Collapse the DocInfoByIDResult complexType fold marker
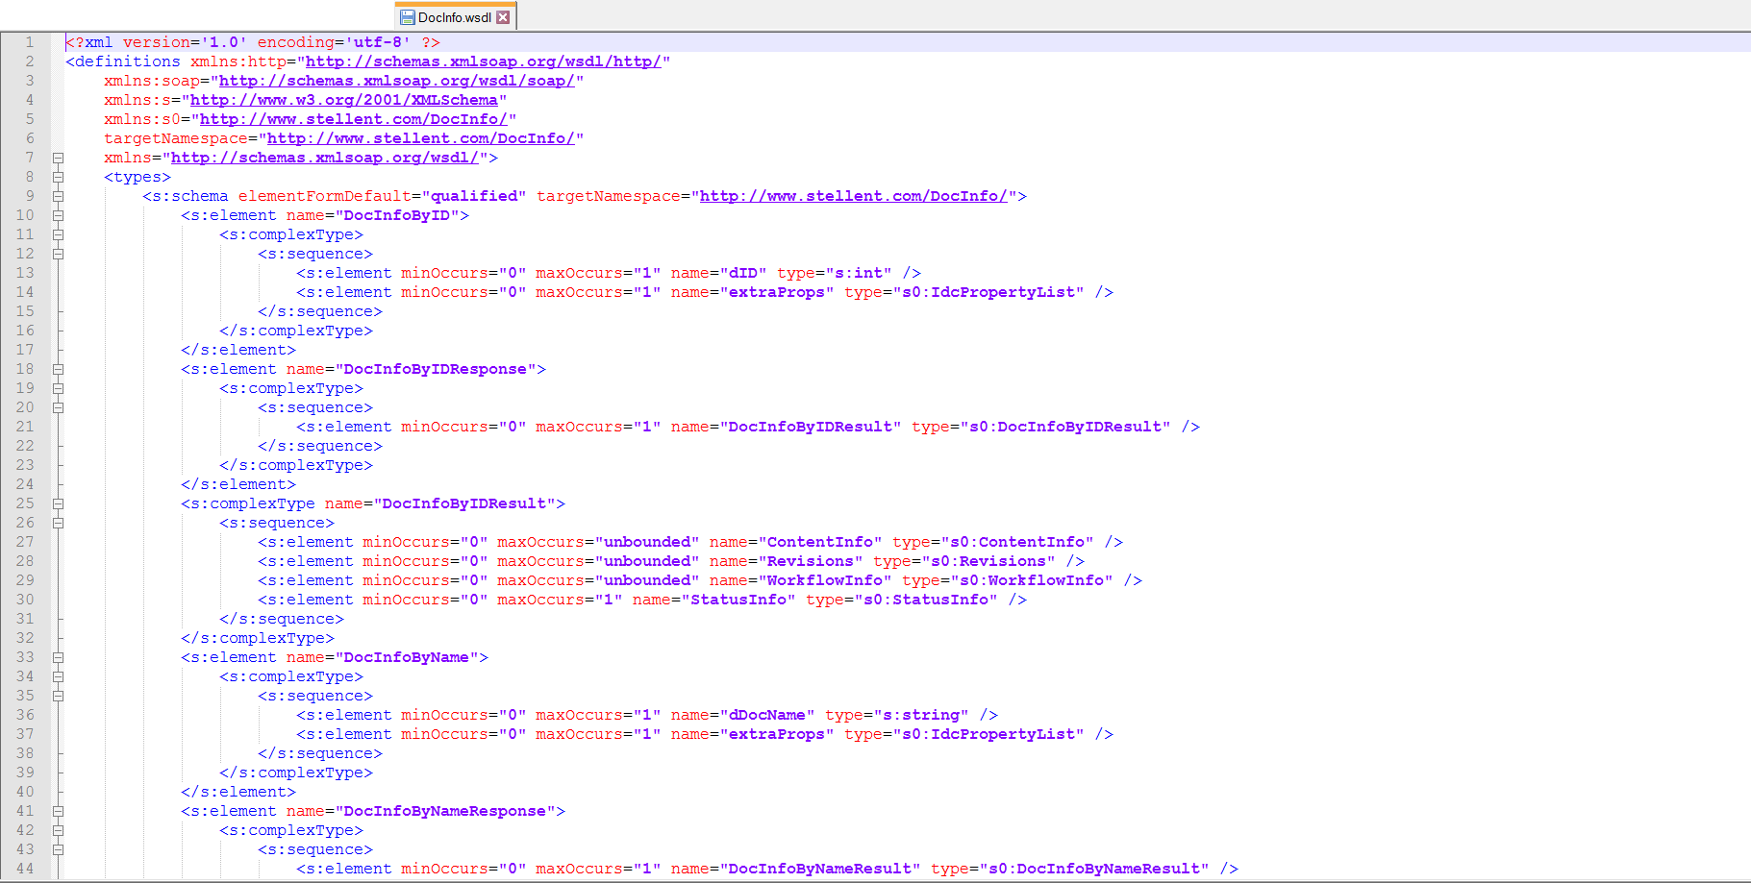The image size is (1751, 883). 58,503
